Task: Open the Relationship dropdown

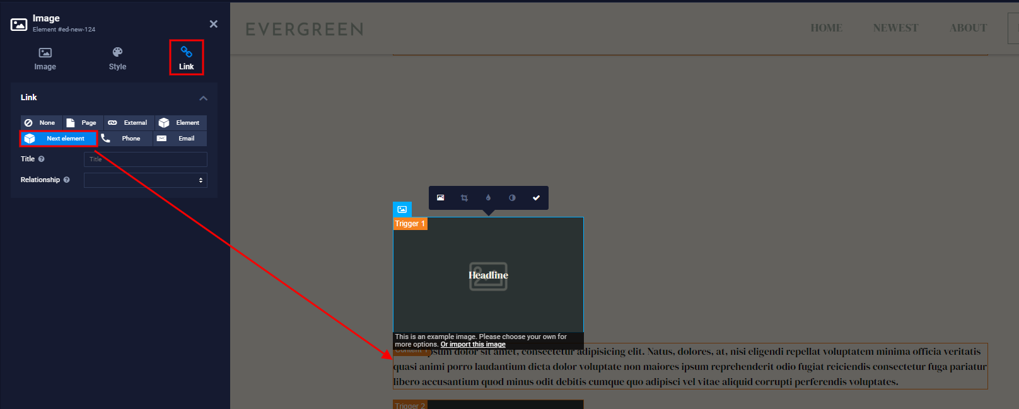Action: [x=145, y=180]
